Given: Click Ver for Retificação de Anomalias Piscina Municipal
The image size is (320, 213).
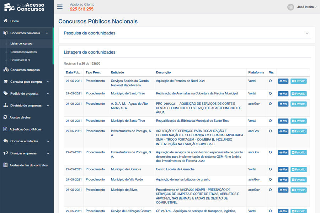Looking at the screenshot, I should click(283, 94).
